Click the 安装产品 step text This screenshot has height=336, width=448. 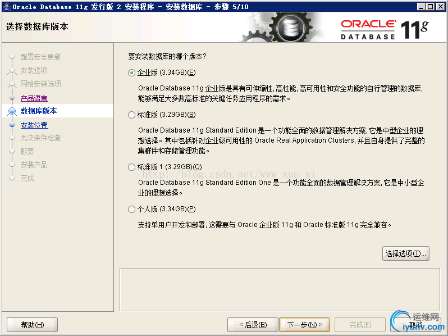pyautogui.click(x=34, y=165)
